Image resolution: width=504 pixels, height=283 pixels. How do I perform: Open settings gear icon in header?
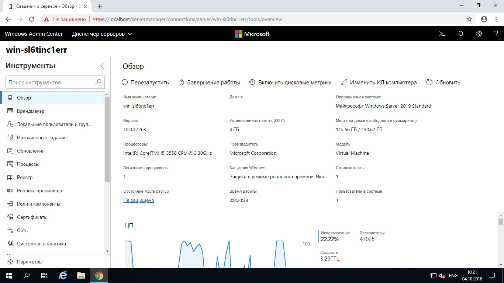pyautogui.click(x=479, y=34)
